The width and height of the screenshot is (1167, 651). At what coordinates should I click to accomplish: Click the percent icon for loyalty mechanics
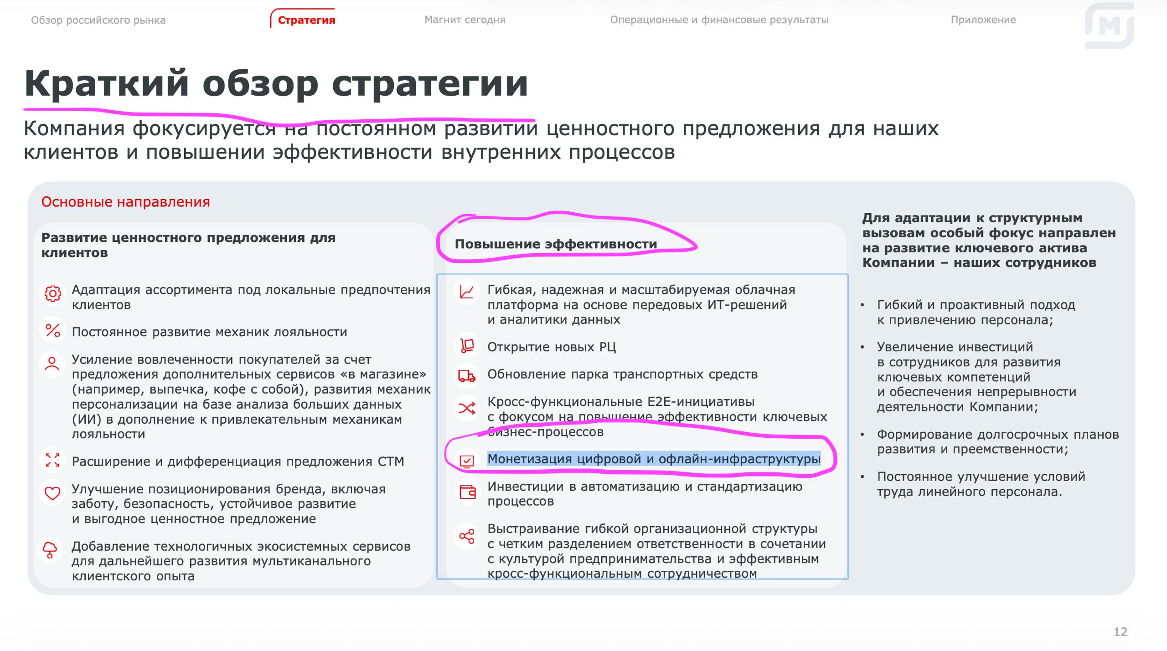(x=52, y=330)
